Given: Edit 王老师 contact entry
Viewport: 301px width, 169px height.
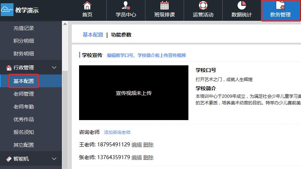Looking at the screenshot, I should tap(137, 145).
